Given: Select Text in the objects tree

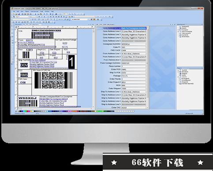Looking at the screenshot, I should point(184,70).
